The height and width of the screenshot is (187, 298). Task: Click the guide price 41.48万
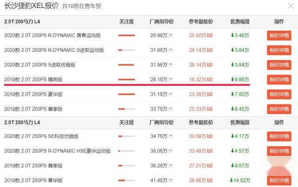tap(159, 180)
